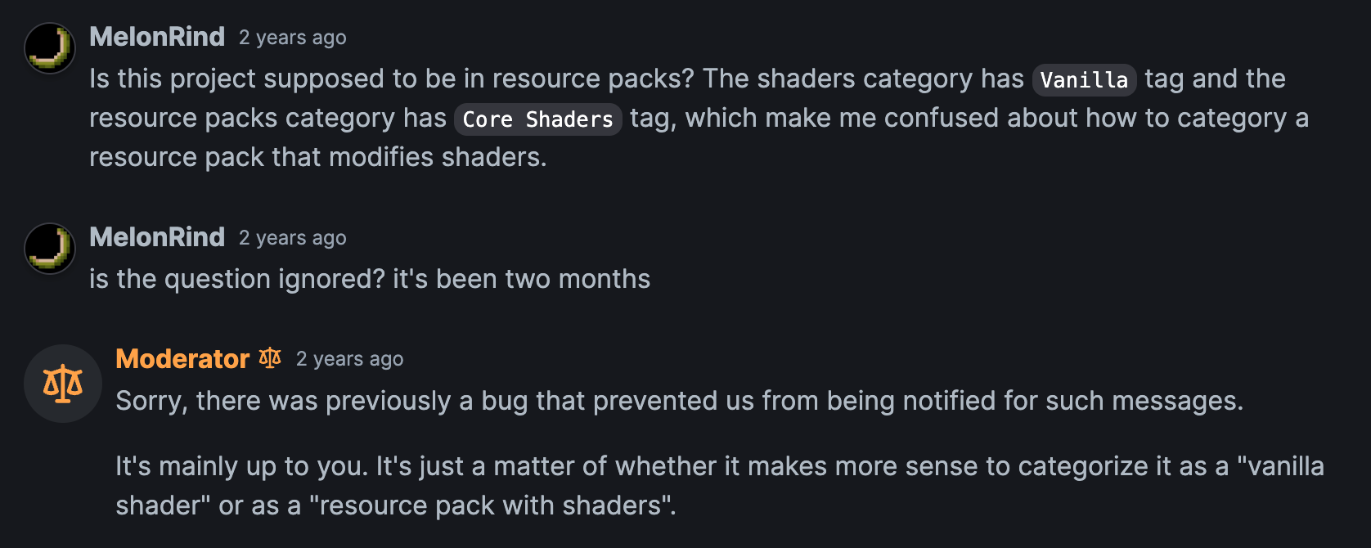Click the text 'is the question ignored?'

236,279
